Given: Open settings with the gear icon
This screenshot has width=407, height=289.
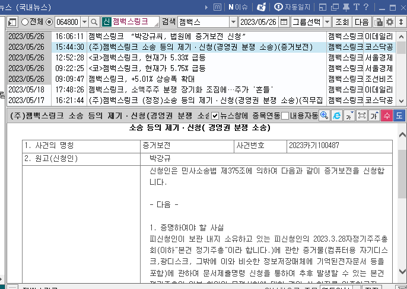Looking at the screenshot, I should pos(390,22).
